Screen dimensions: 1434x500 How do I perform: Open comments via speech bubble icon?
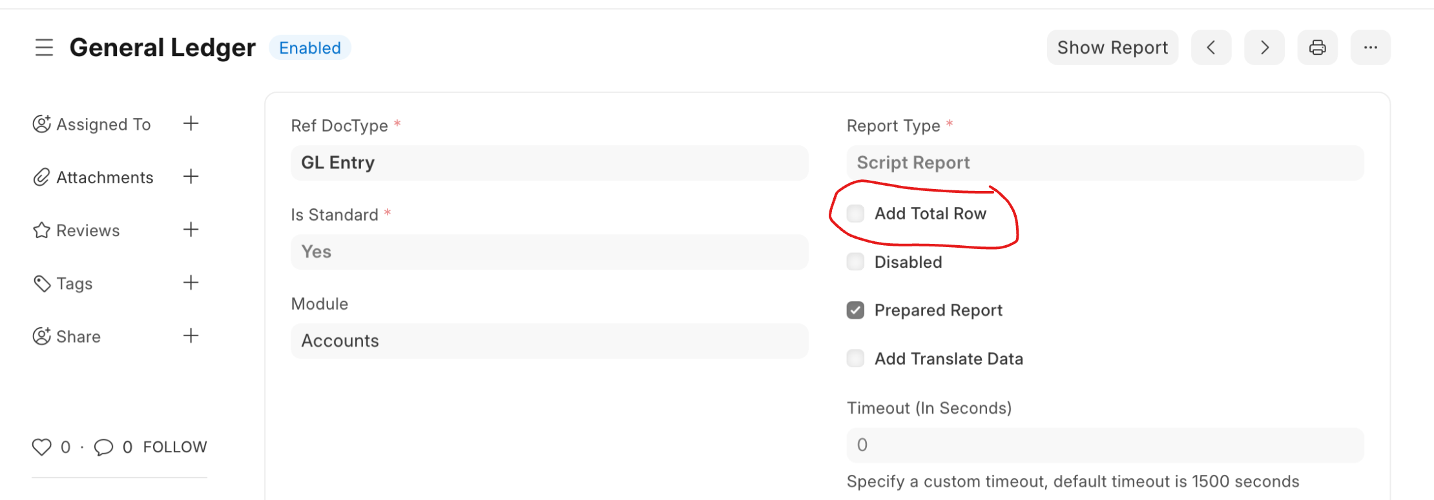click(103, 447)
